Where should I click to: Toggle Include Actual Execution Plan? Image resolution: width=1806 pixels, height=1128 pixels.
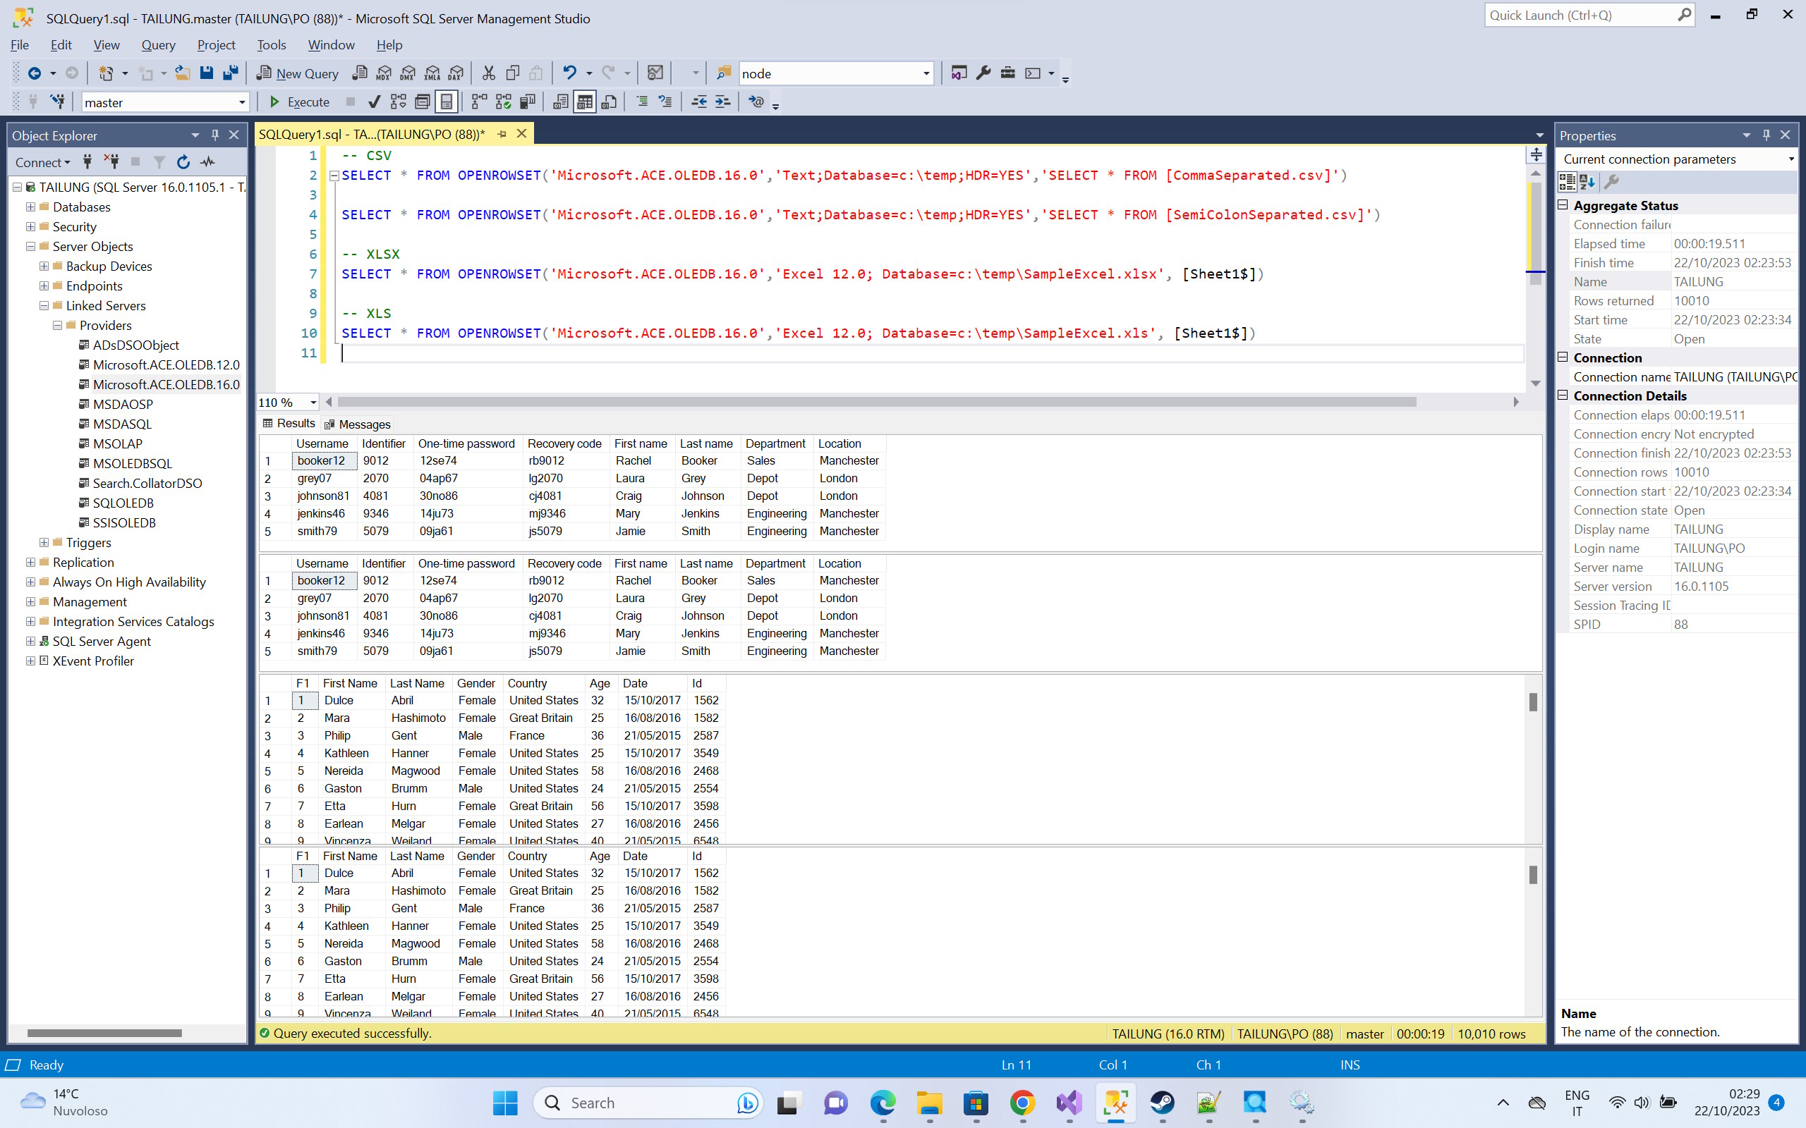479,102
